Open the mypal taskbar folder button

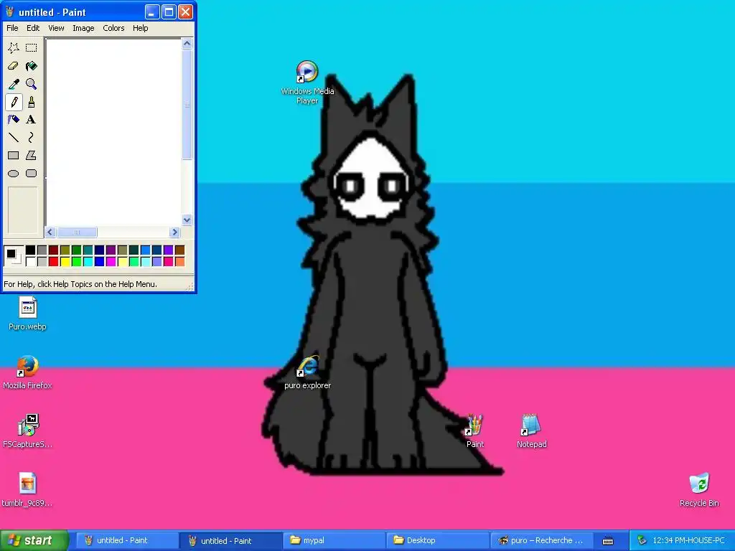334,541
